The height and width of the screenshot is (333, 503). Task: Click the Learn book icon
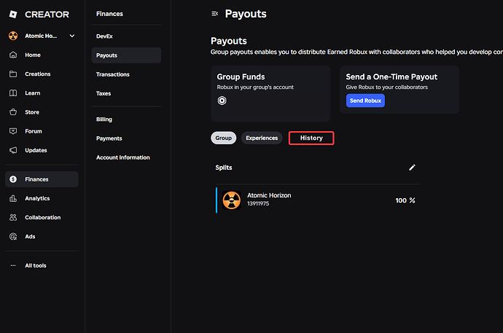pyautogui.click(x=13, y=93)
